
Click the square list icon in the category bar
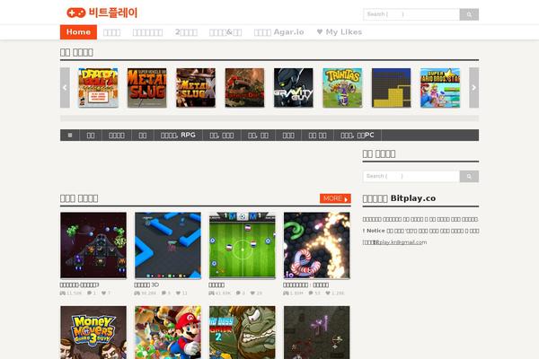tap(70, 135)
